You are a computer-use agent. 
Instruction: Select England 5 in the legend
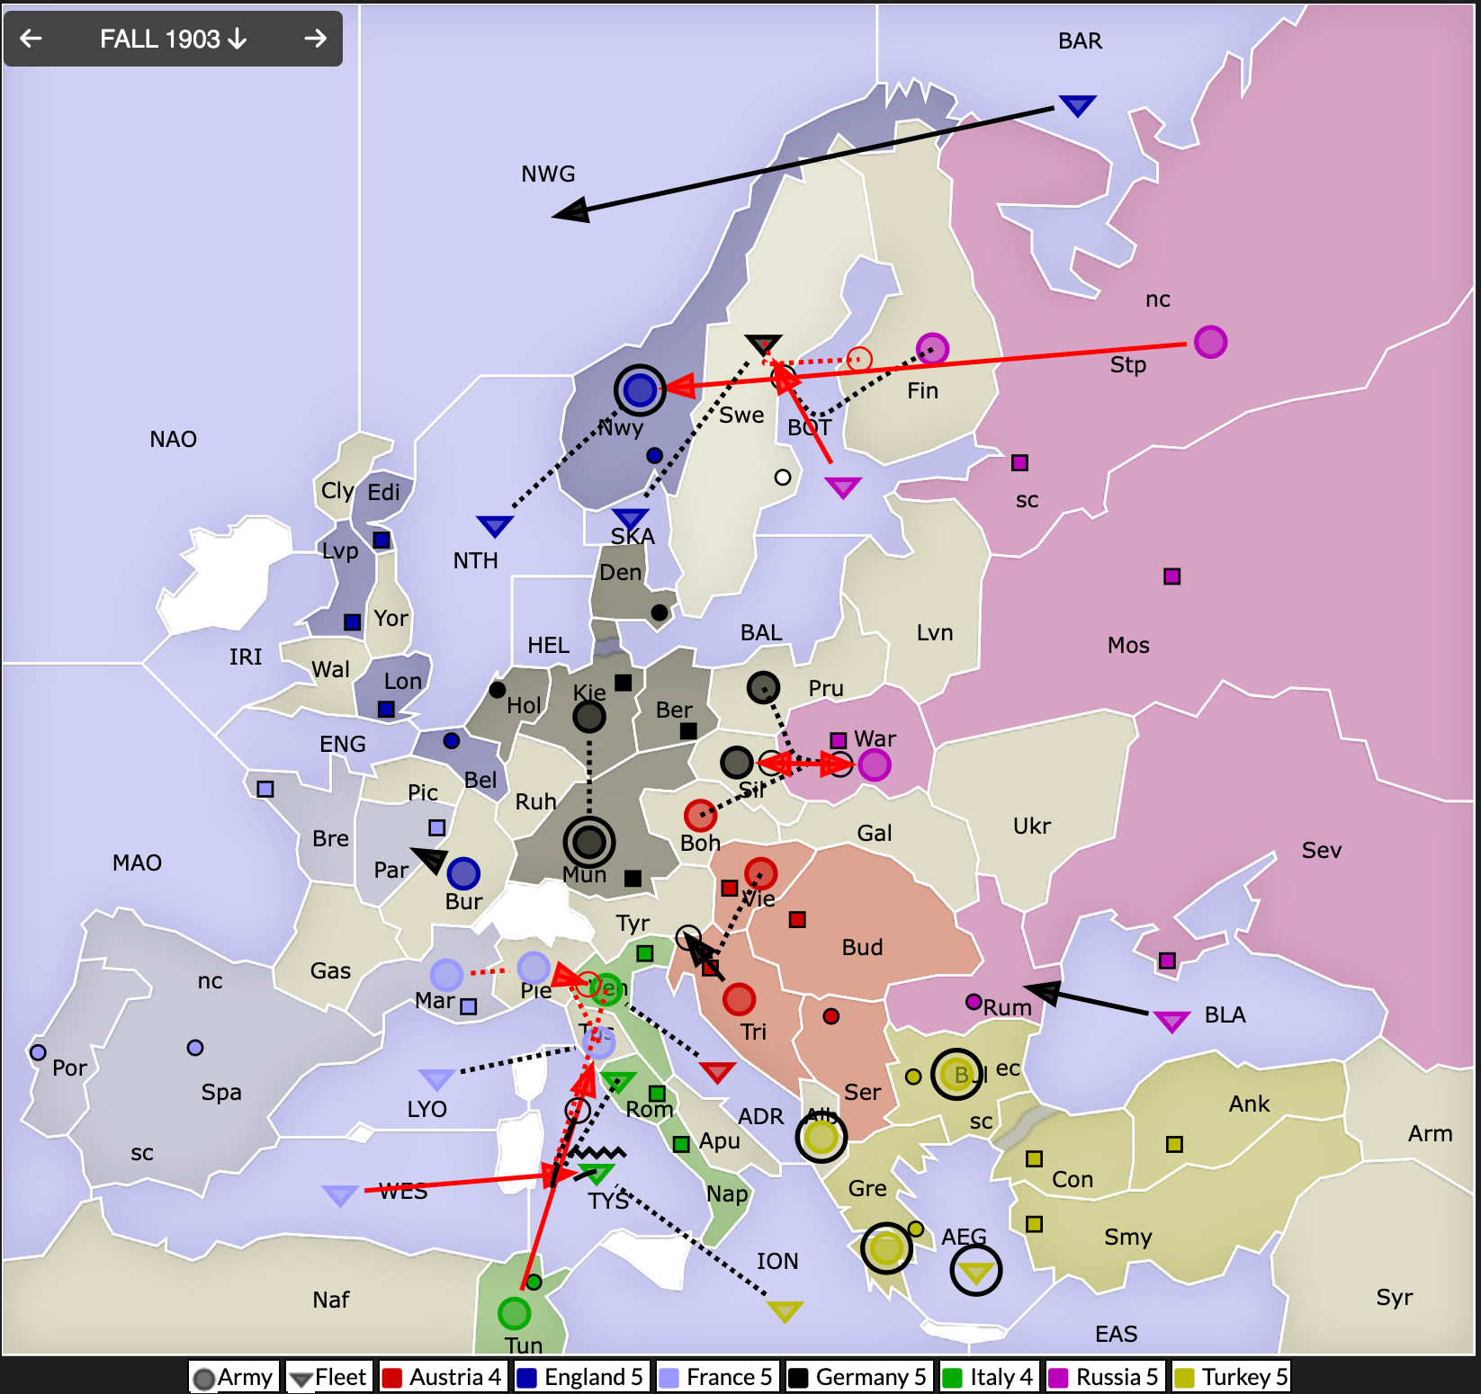tap(581, 1377)
